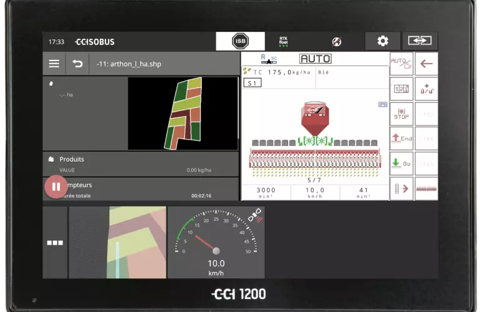Screen dimensions: 480x312
Task: Select the seed row softkey
Action: pyautogui.click(x=426, y=188)
